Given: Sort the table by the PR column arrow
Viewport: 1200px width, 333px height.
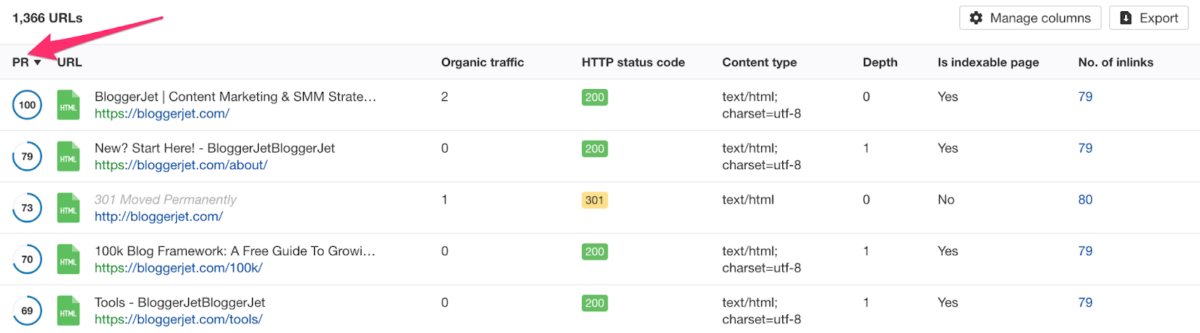Looking at the screenshot, I should click(x=37, y=63).
